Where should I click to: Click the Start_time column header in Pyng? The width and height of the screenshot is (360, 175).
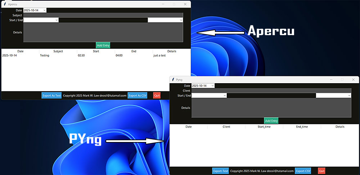click(x=264, y=127)
